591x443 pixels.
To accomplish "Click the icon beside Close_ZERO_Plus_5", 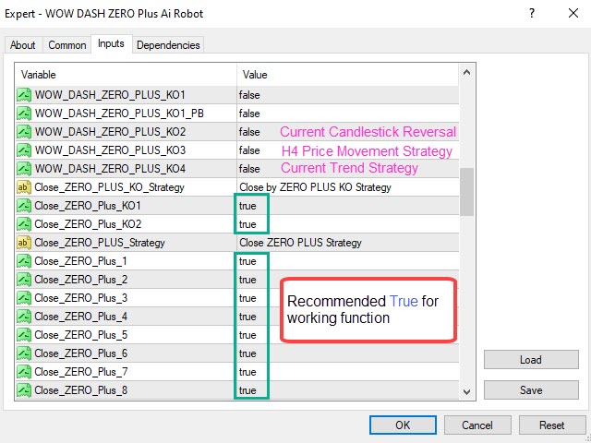I will 24,335.
